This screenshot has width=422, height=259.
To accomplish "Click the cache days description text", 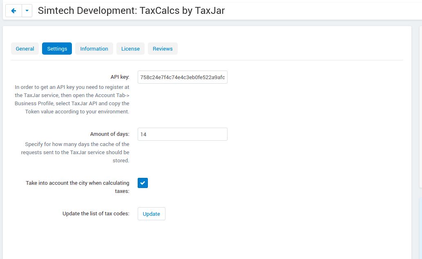I will pos(75,152).
